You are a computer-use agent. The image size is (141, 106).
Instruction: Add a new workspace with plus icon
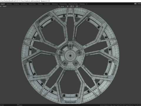pos(87,4)
